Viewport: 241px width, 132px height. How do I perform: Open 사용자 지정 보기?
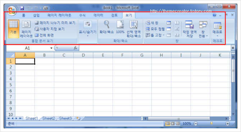pyautogui.click(x=50, y=29)
